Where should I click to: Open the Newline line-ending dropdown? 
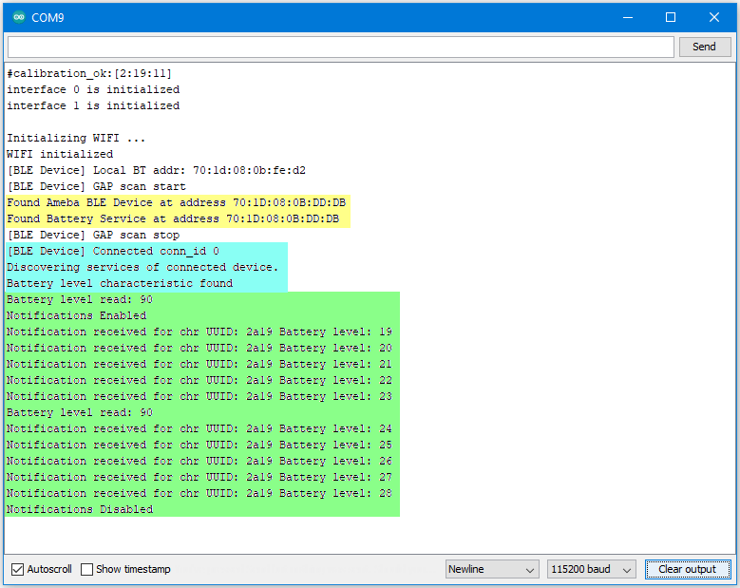point(492,569)
